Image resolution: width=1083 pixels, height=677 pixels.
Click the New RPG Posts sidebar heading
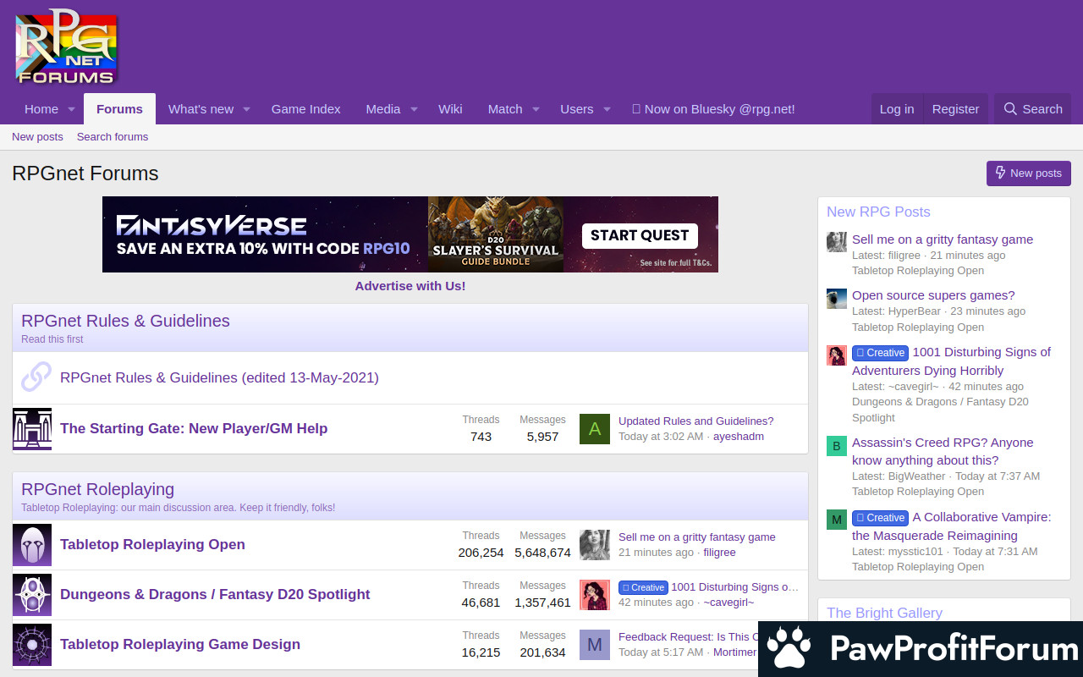coord(878,212)
